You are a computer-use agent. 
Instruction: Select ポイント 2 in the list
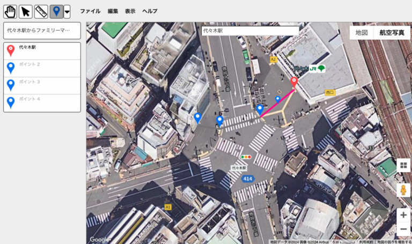42,68
